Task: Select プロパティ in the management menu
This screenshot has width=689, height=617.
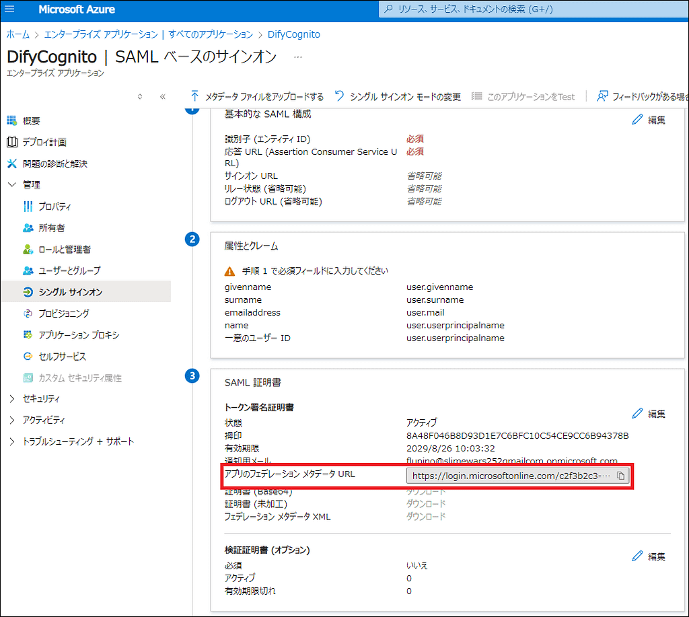Action: 55,207
